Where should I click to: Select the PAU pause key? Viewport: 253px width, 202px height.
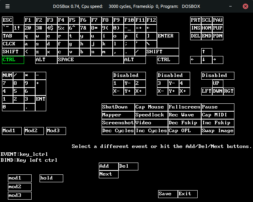click(218, 21)
